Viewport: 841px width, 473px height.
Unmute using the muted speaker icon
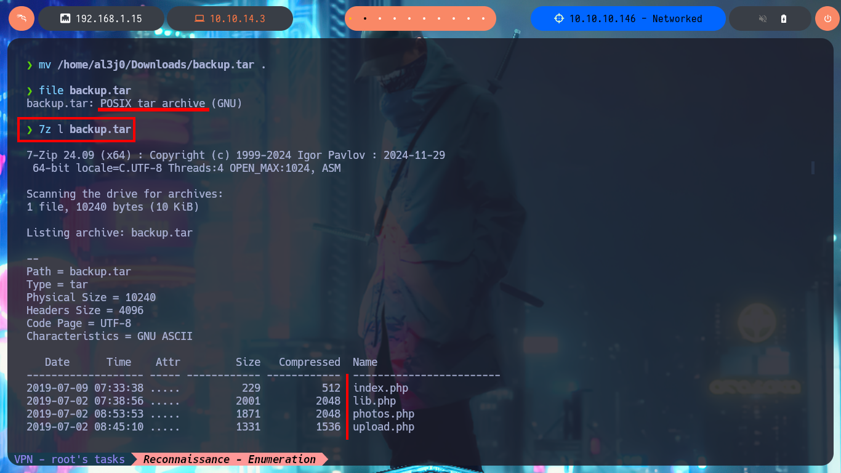click(x=763, y=19)
